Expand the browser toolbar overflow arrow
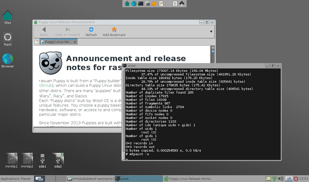The width and height of the screenshot is (309, 182). click(x=211, y=32)
